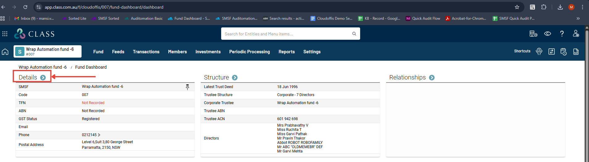
Task: Click the home icon in navigation bar
Action: coord(5,52)
